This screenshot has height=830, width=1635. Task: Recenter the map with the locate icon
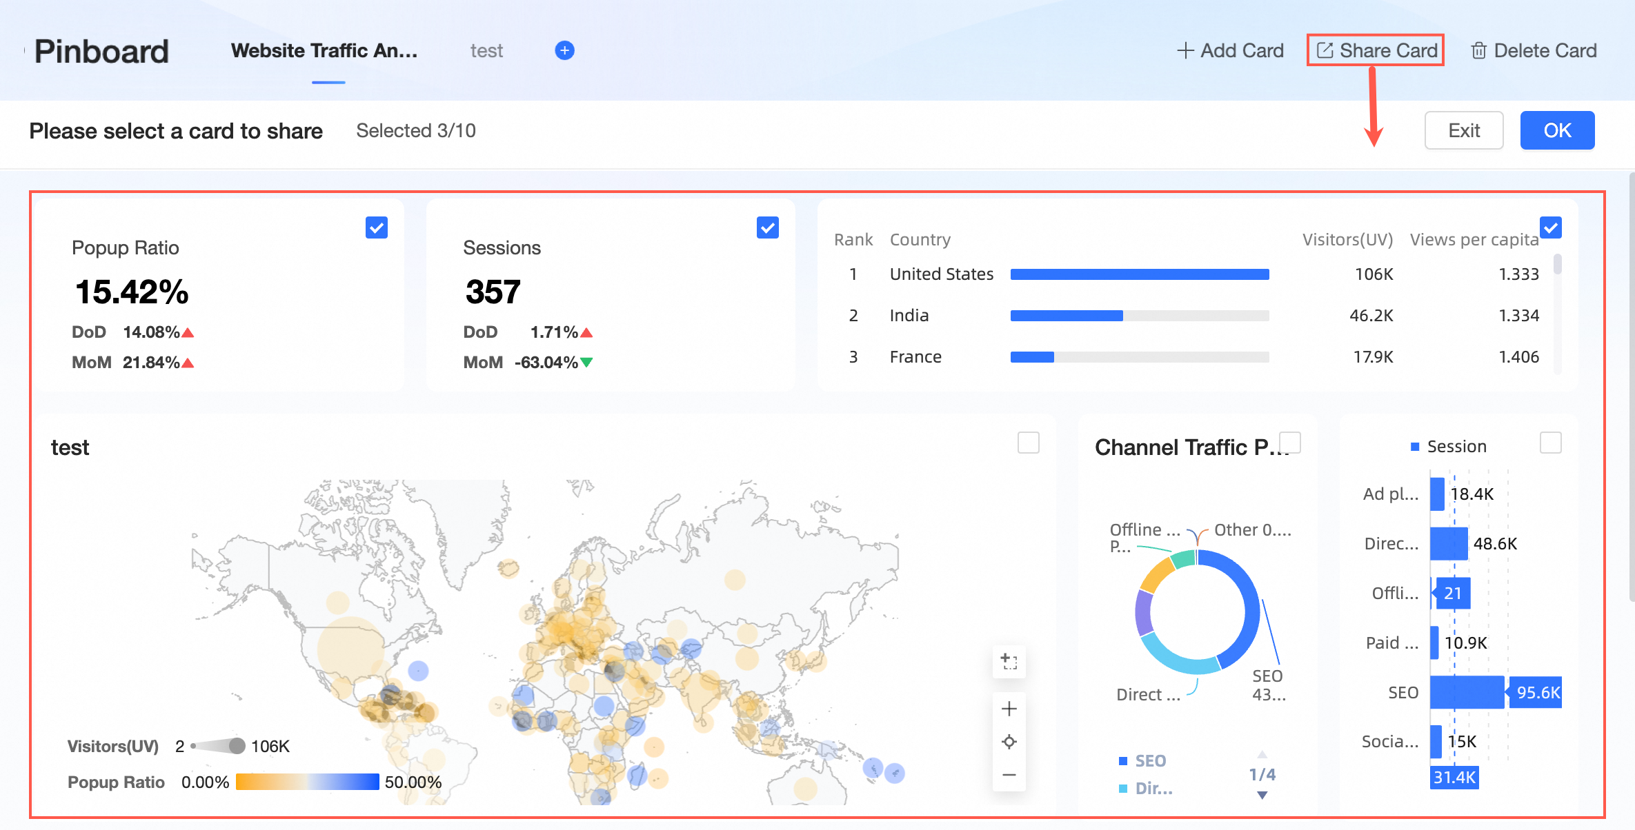click(x=1009, y=742)
